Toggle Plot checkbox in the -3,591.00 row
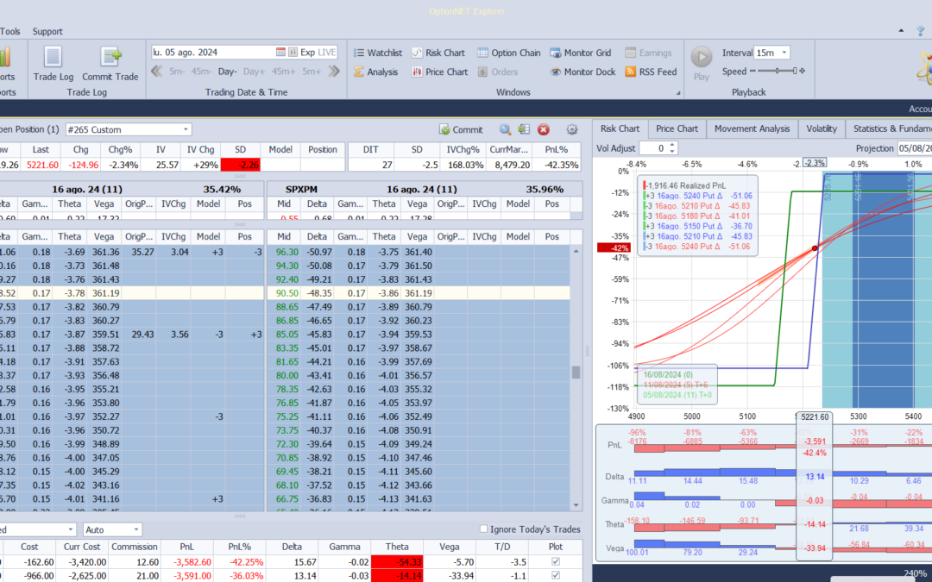The height and width of the screenshot is (582, 932). click(555, 575)
